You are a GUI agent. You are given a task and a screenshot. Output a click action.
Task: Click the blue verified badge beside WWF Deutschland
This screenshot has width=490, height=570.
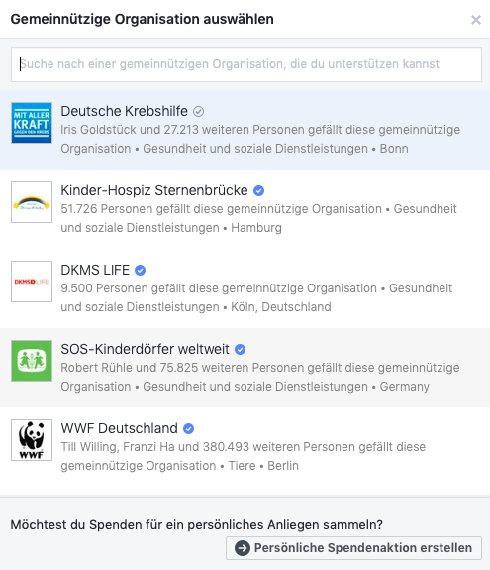point(188,428)
